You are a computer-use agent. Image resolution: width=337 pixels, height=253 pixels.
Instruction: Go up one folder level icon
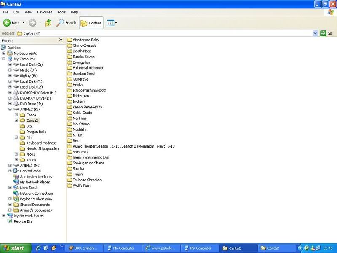point(48,23)
